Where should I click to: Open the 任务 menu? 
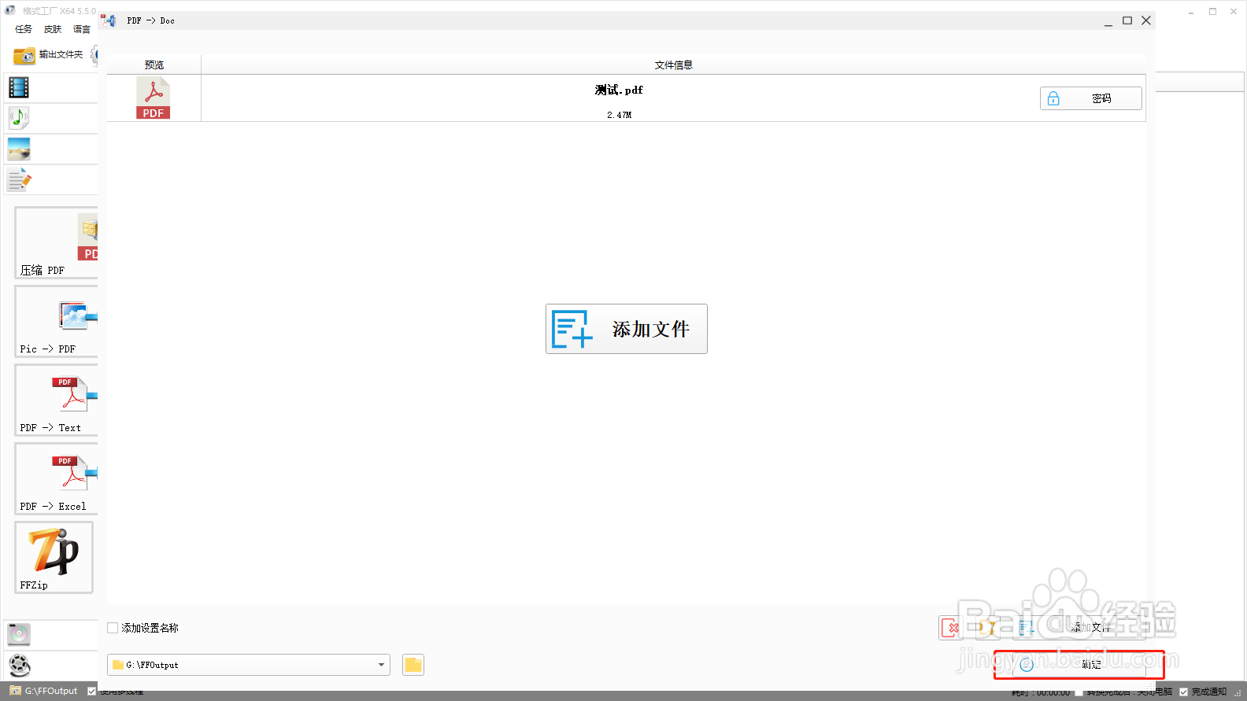pyautogui.click(x=24, y=29)
